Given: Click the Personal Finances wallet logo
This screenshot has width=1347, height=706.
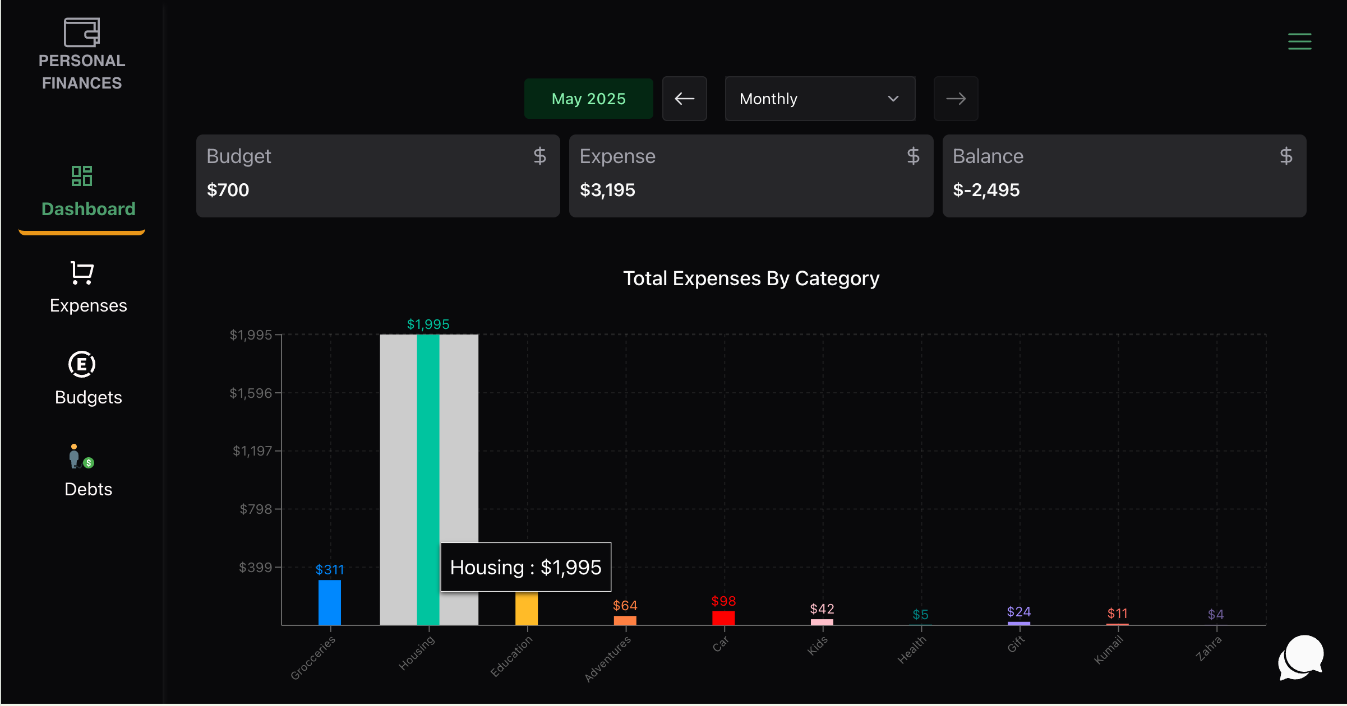Looking at the screenshot, I should click(x=82, y=32).
